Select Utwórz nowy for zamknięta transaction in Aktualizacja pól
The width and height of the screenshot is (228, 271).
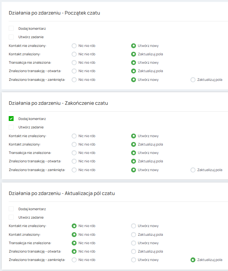133,260
